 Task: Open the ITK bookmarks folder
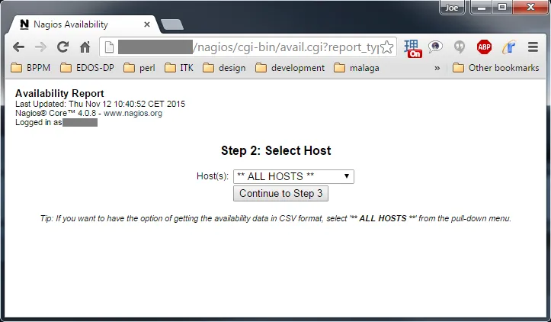pyautogui.click(x=179, y=68)
